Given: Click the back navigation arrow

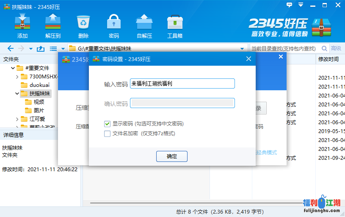Looking at the screenshot, I should click(x=11, y=48).
